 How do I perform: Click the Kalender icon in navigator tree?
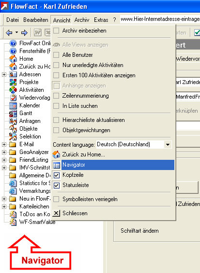click(x=13, y=105)
